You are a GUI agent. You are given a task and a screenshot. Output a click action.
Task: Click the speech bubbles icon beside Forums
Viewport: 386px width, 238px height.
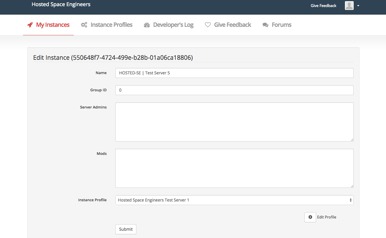pyautogui.click(x=265, y=25)
